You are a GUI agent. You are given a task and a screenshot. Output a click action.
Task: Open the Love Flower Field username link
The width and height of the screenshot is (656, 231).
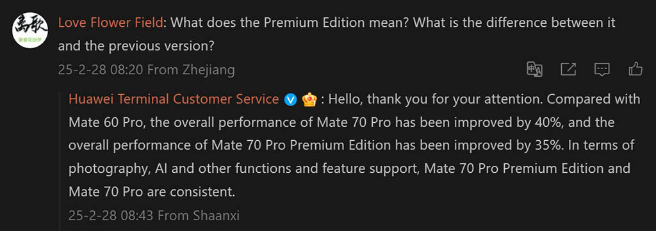(x=110, y=22)
